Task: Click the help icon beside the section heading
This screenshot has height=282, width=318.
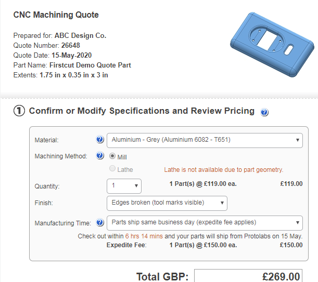Action: pyautogui.click(x=264, y=112)
